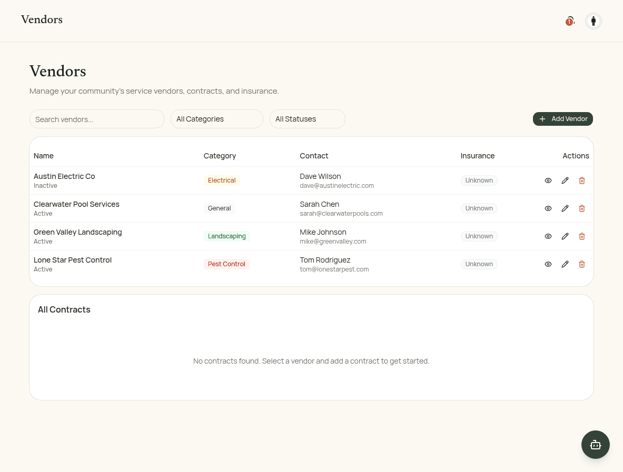
Task: Click dave@austinelectric.com email
Action: pyautogui.click(x=337, y=185)
